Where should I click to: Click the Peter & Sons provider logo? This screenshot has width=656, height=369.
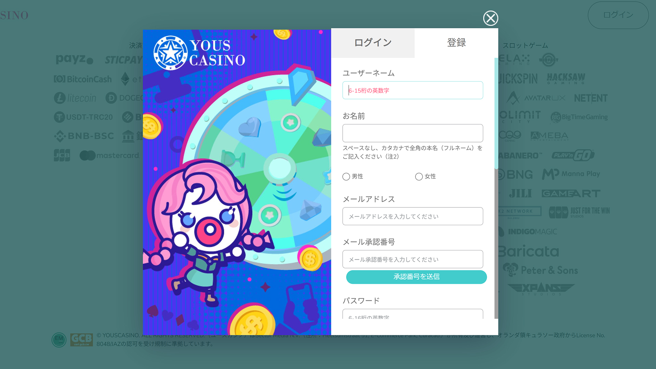pos(540,270)
